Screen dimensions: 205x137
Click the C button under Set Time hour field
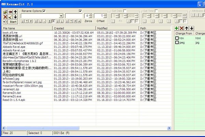(x=144, y=21)
